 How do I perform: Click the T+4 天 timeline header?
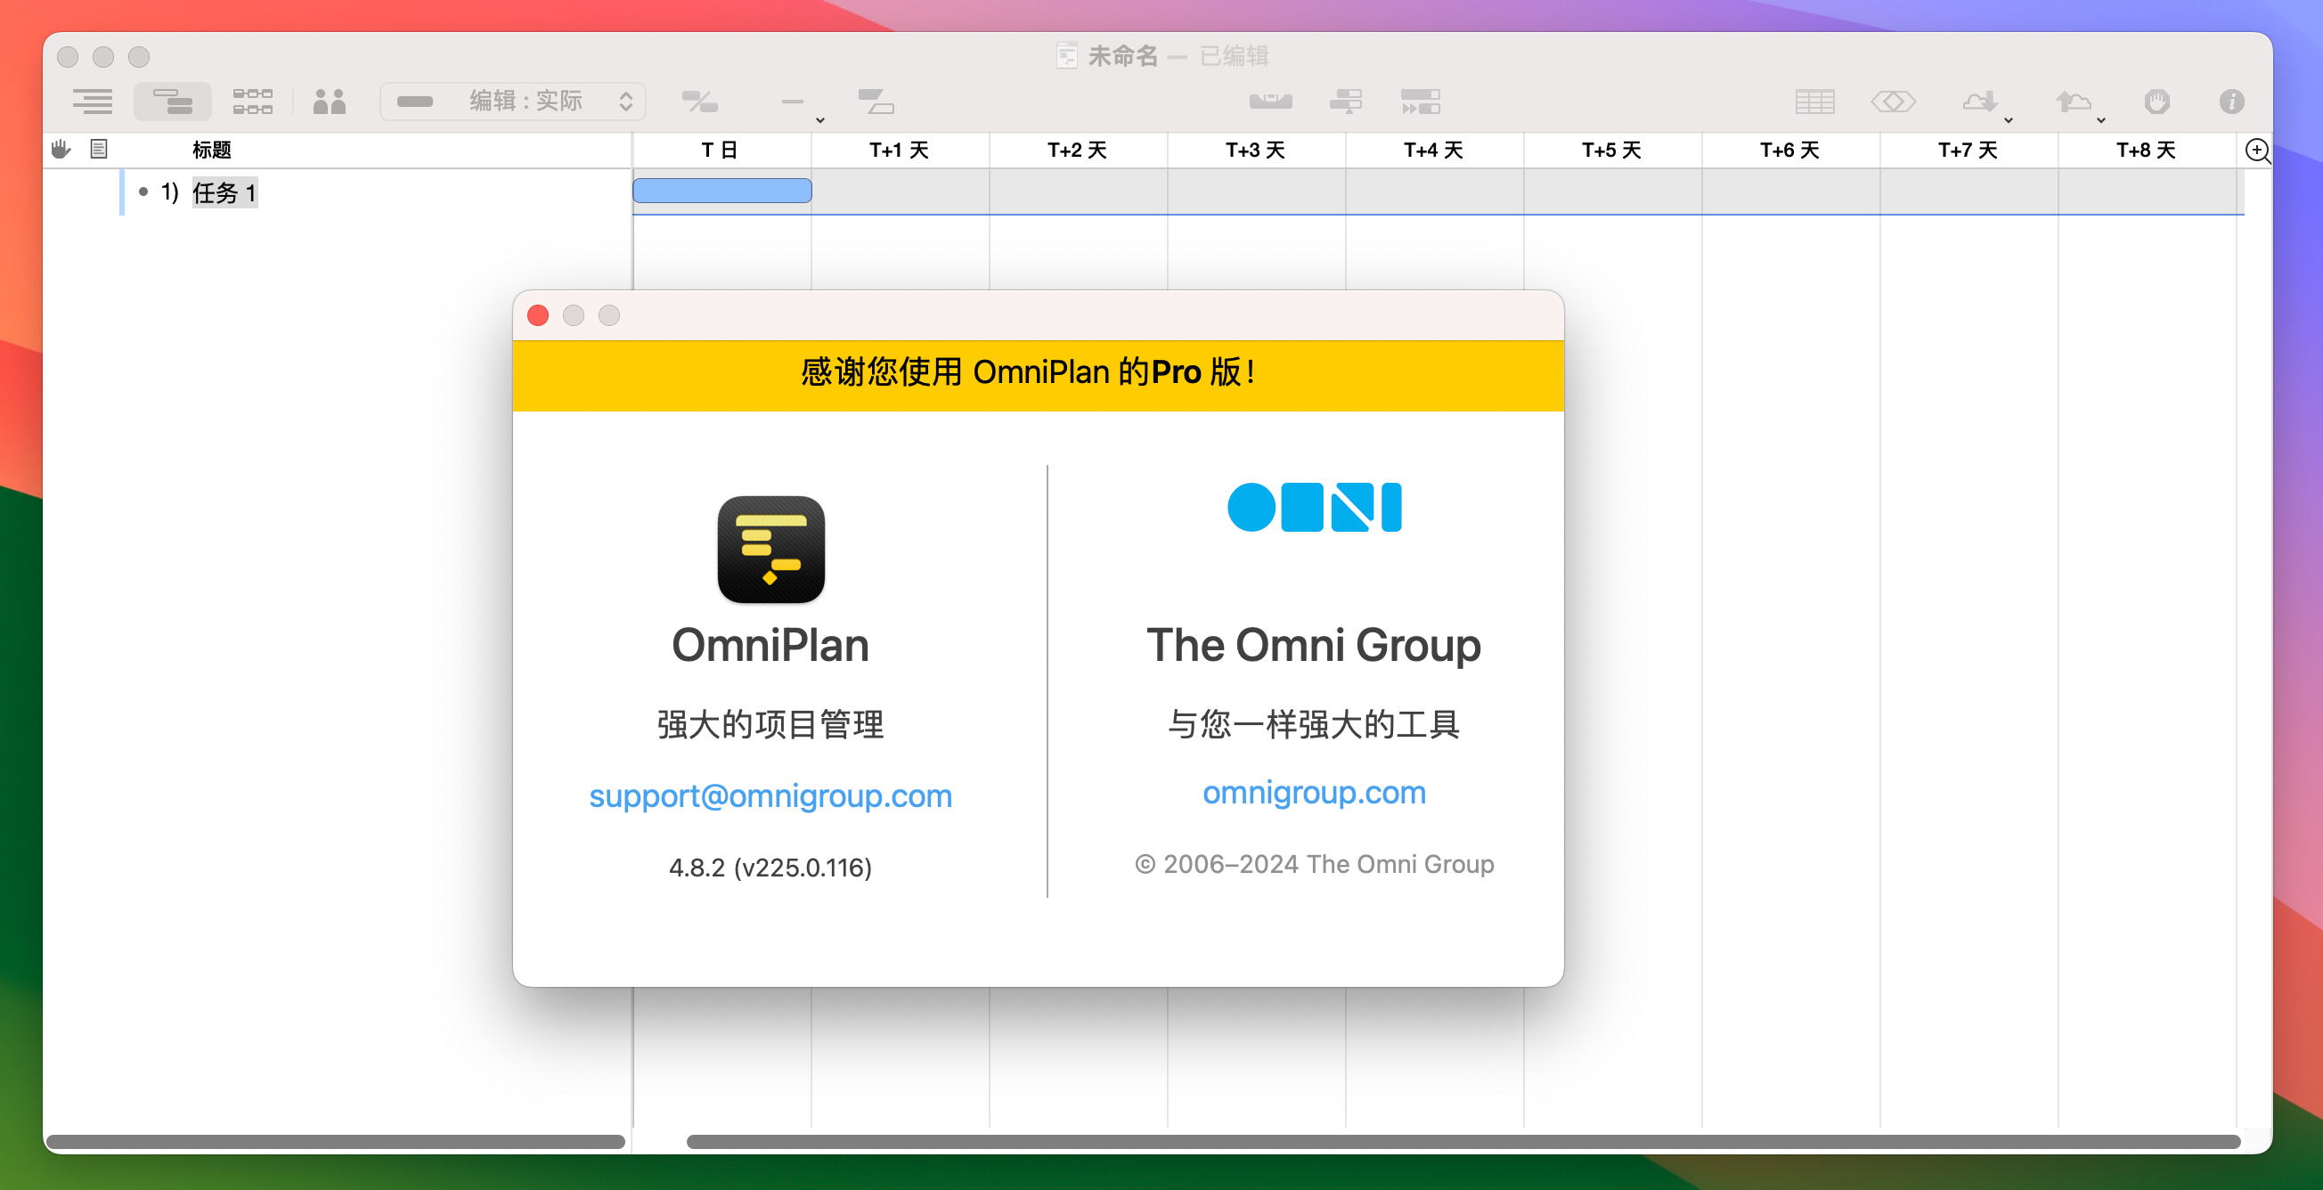[x=1433, y=150]
